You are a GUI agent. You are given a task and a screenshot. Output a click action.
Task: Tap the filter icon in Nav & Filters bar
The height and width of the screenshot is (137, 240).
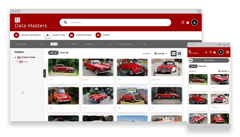click(191, 60)
